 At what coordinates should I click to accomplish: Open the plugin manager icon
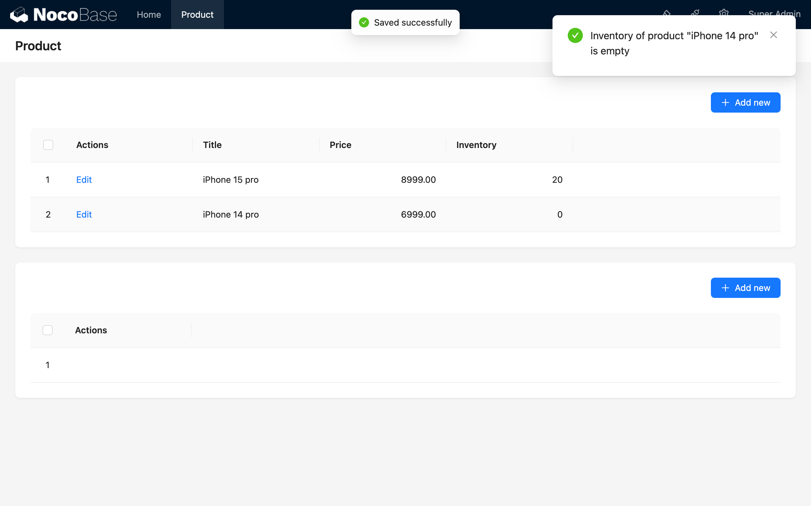click(695, 13)
